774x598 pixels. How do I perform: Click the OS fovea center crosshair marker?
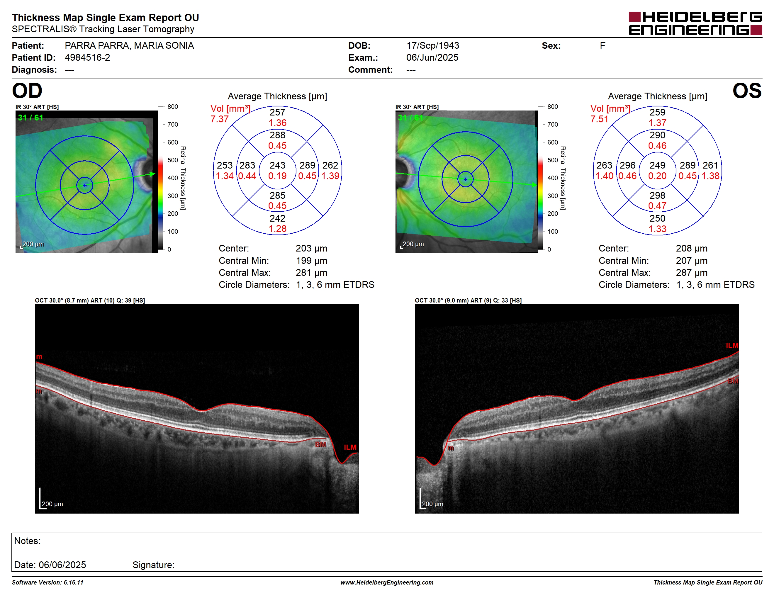pos(465,179)
